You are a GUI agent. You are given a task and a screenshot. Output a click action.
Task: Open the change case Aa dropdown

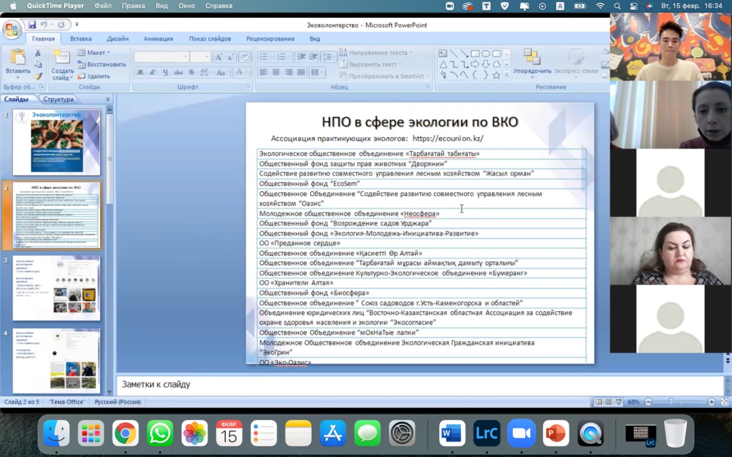click(223, 73)
